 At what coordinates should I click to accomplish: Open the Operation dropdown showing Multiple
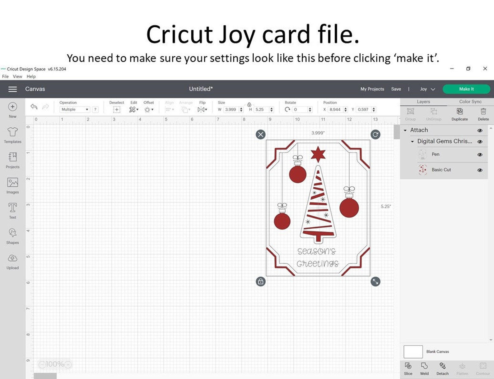(x=75, y=109)
